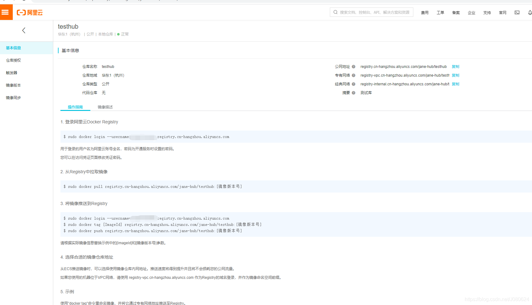Viewport: 532px width, 305px height.
Task: Copy the VPC registry address
Action: click(455, 75)
